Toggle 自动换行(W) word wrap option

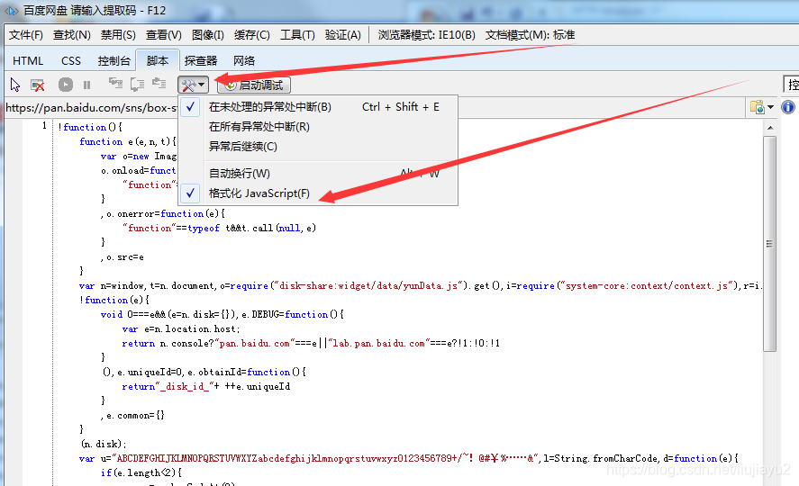coord(318,174)
